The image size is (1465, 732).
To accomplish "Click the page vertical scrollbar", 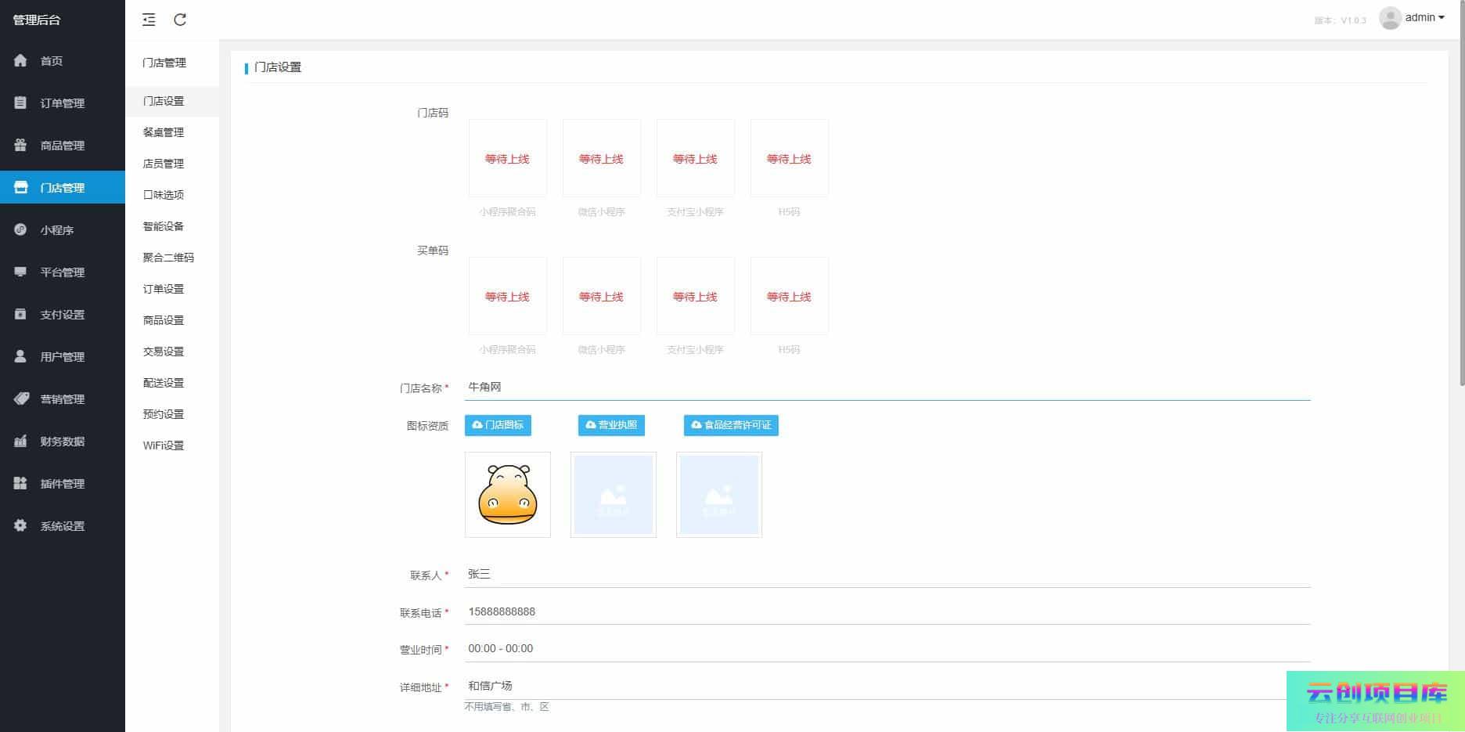I will pyautogui.click(x=1460, y=196).
